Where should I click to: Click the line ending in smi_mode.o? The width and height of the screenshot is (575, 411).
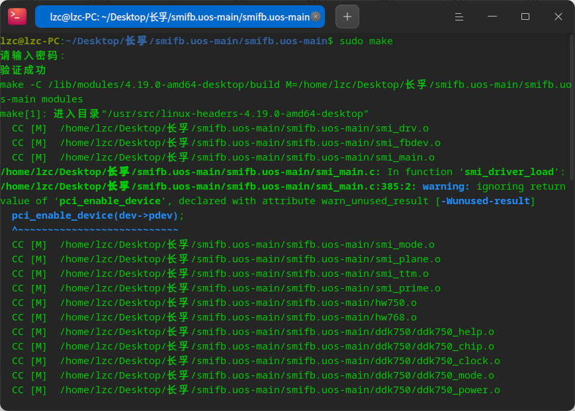pyautogui.click(x=223, y=244)
